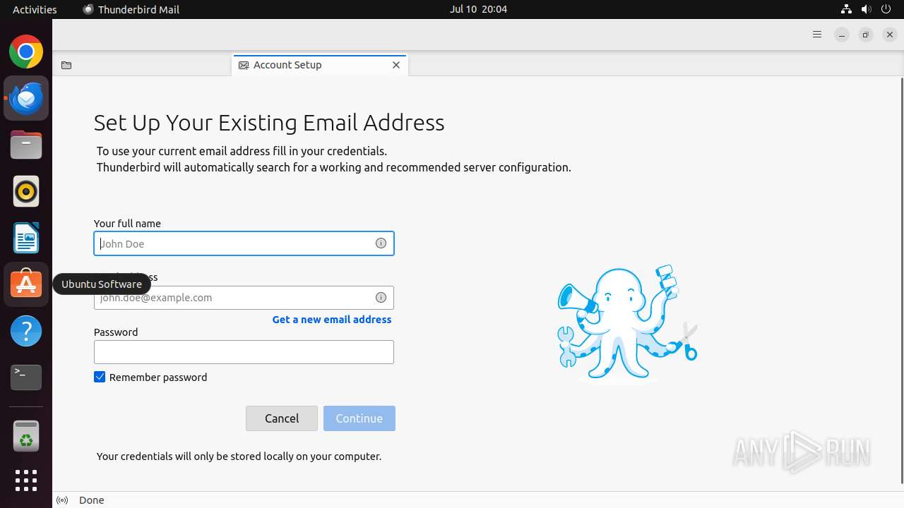Focus the email address input field
The image size is (904, 508).
244,298
